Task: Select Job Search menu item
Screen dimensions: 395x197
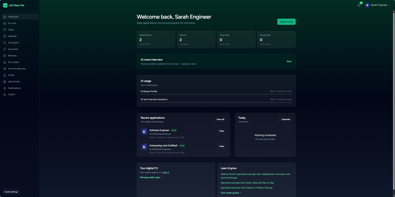Action: pos(20,43)
